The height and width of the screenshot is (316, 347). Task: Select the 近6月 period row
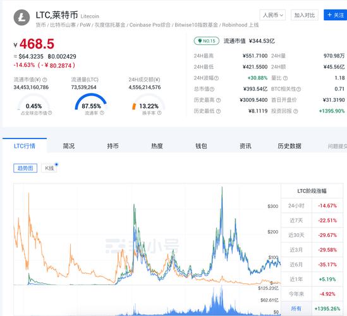312,264
